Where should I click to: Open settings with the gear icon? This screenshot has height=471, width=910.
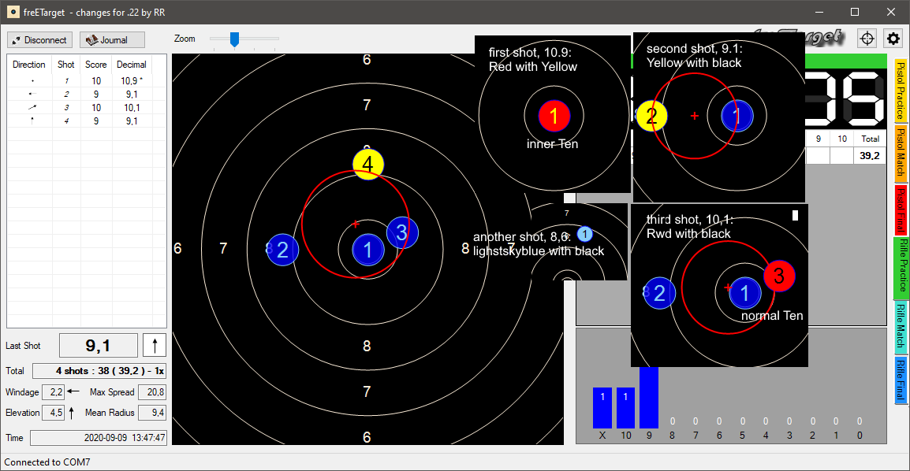click(x=893, y=39)
